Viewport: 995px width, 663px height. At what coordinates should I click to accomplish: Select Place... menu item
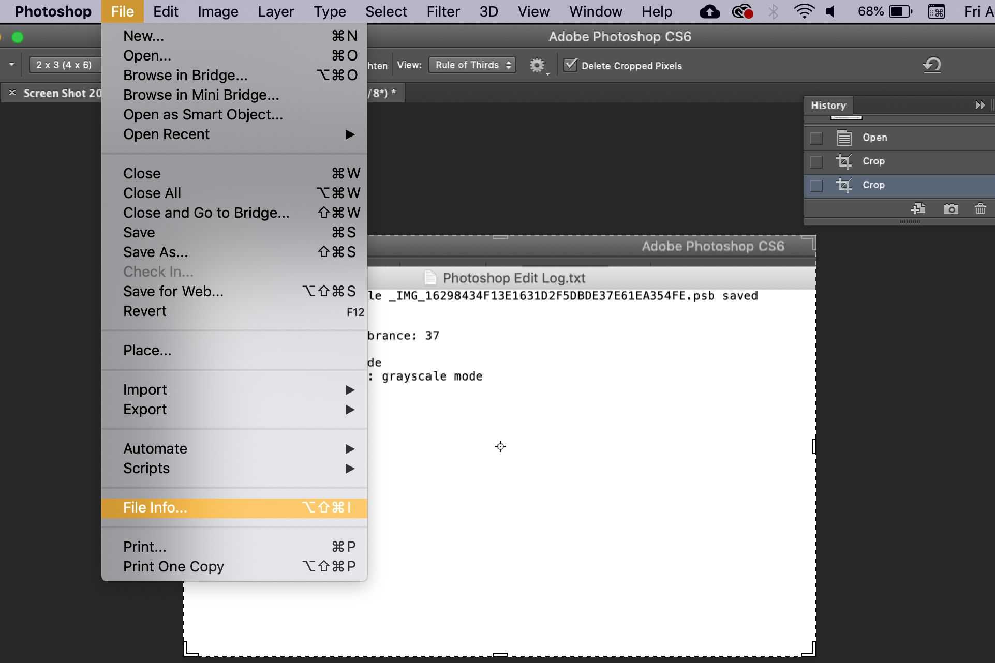tap(234, 350)
